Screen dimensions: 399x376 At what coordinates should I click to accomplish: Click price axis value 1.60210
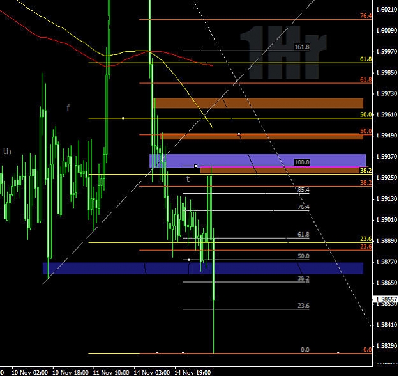pyautogui.click(x=386, y=10)
